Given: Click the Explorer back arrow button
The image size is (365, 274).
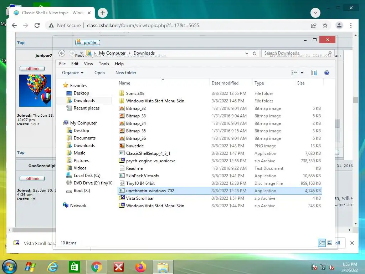Looking at the screenshot, I should 62,53.
